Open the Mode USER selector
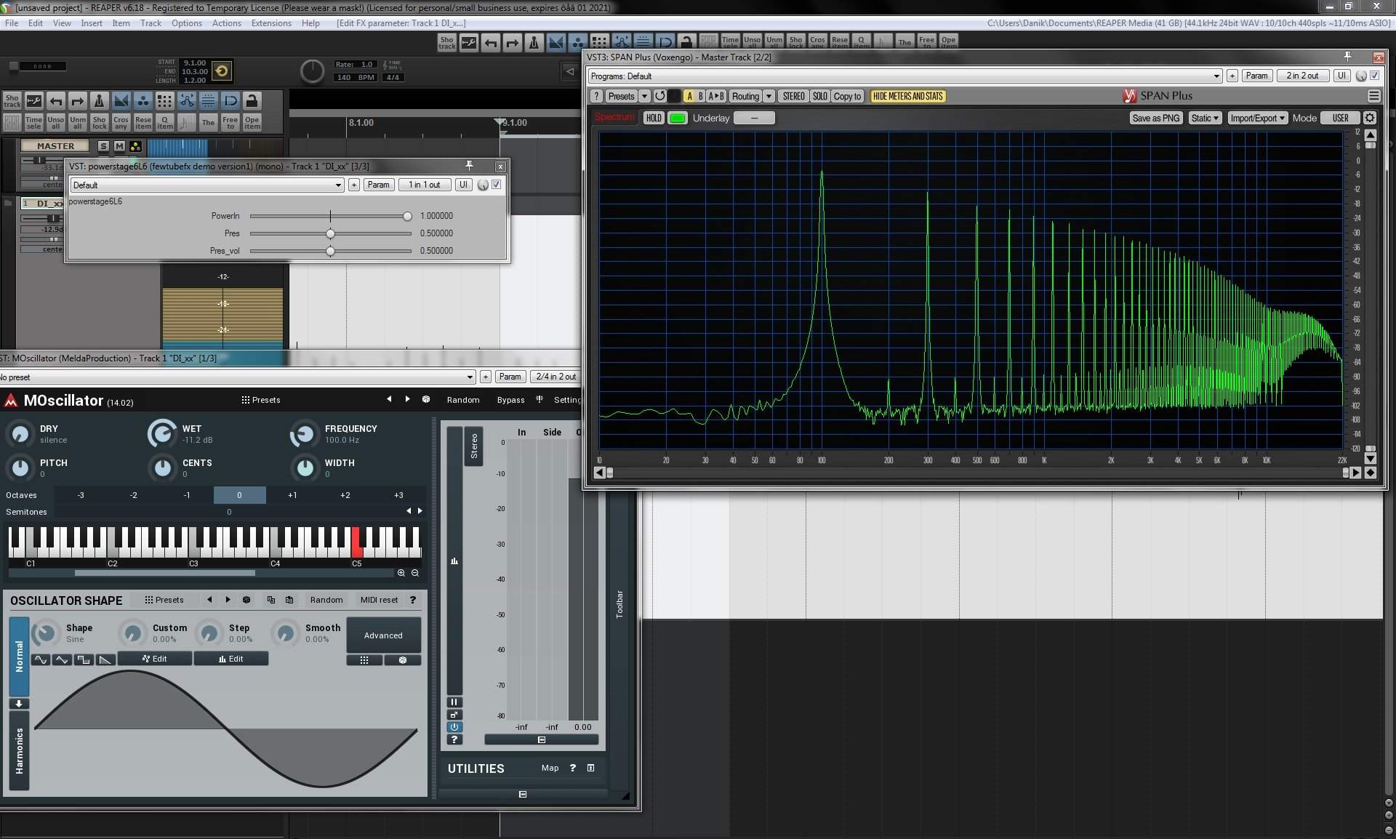 coord(1341,118)
